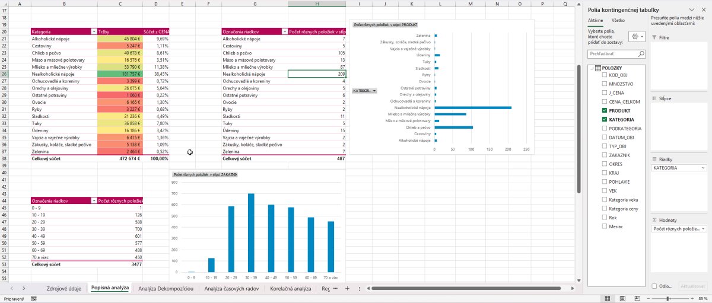The image size is (712, 303).
Task: Open the KATEGORIA dropdown in the Riadky area
Action: [704, 168]
